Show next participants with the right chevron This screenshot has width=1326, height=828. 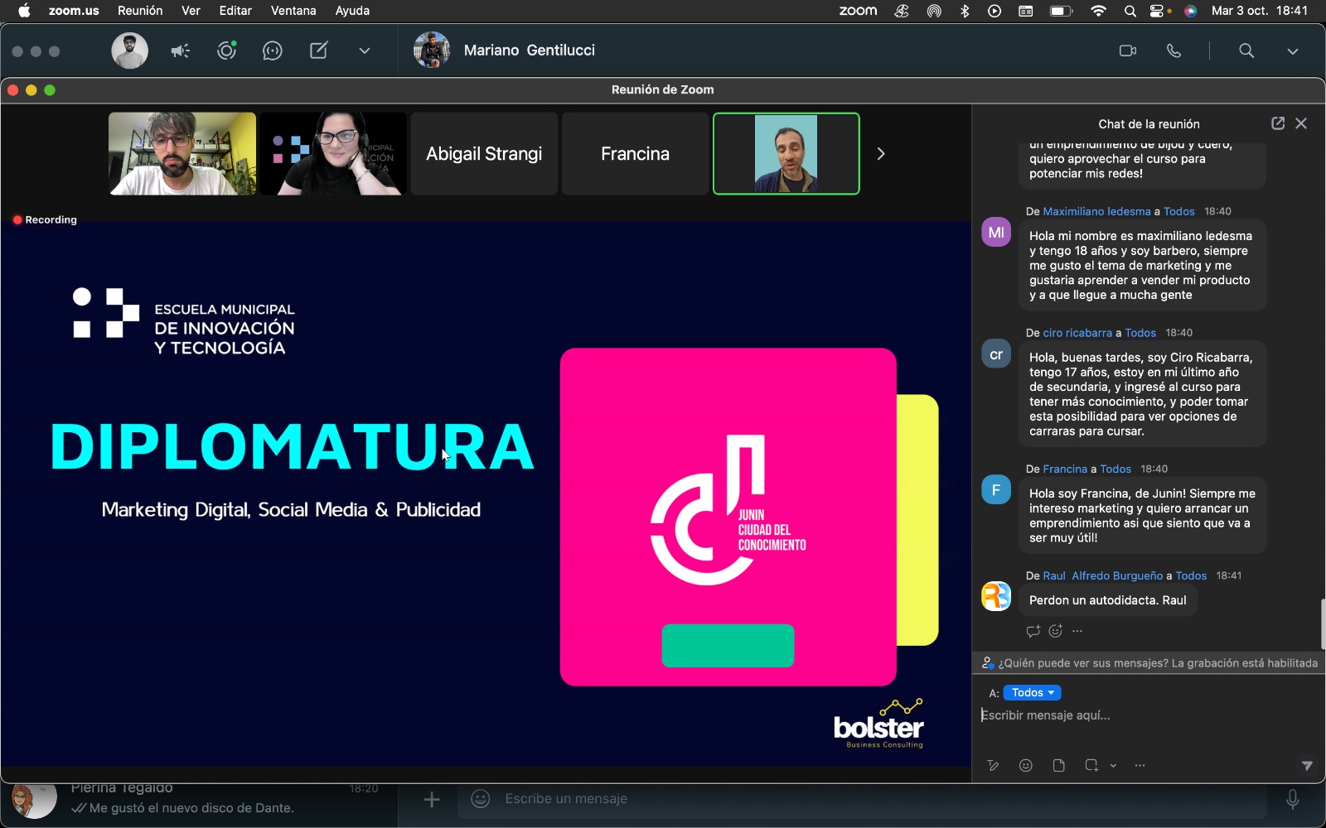pyautogui.click(x=881, y=154)
